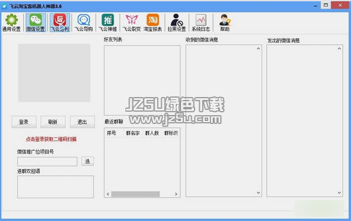Open the 飞云返利 rebate toolbar icon
The width and height of the screenshot is (351, 221).
(60, 23)
